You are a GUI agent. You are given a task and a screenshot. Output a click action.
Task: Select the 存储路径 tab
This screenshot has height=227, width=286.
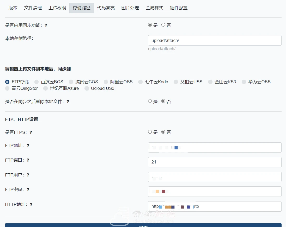point(82,8)
